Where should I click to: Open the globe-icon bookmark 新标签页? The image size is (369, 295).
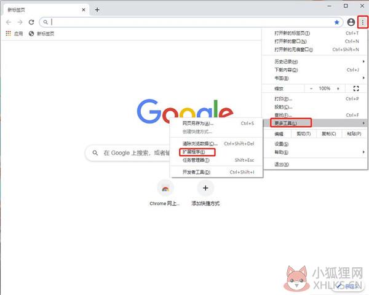point(41,34)
